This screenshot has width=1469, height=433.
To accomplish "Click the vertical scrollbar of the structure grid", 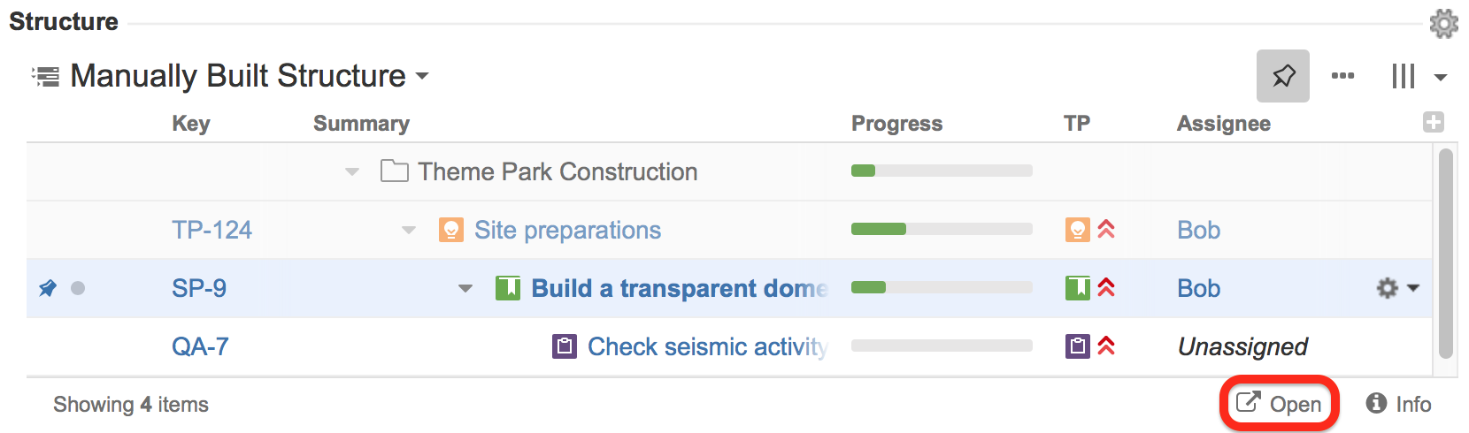I will (1446, 252).
